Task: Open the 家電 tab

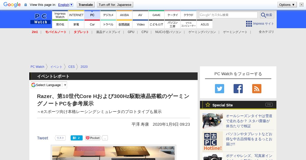Action: [76, 24]
